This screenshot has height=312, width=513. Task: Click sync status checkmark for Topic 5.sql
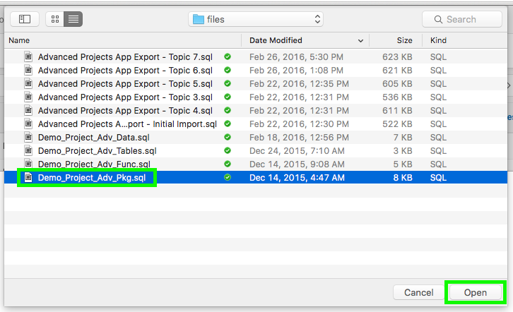pos(228,83)
